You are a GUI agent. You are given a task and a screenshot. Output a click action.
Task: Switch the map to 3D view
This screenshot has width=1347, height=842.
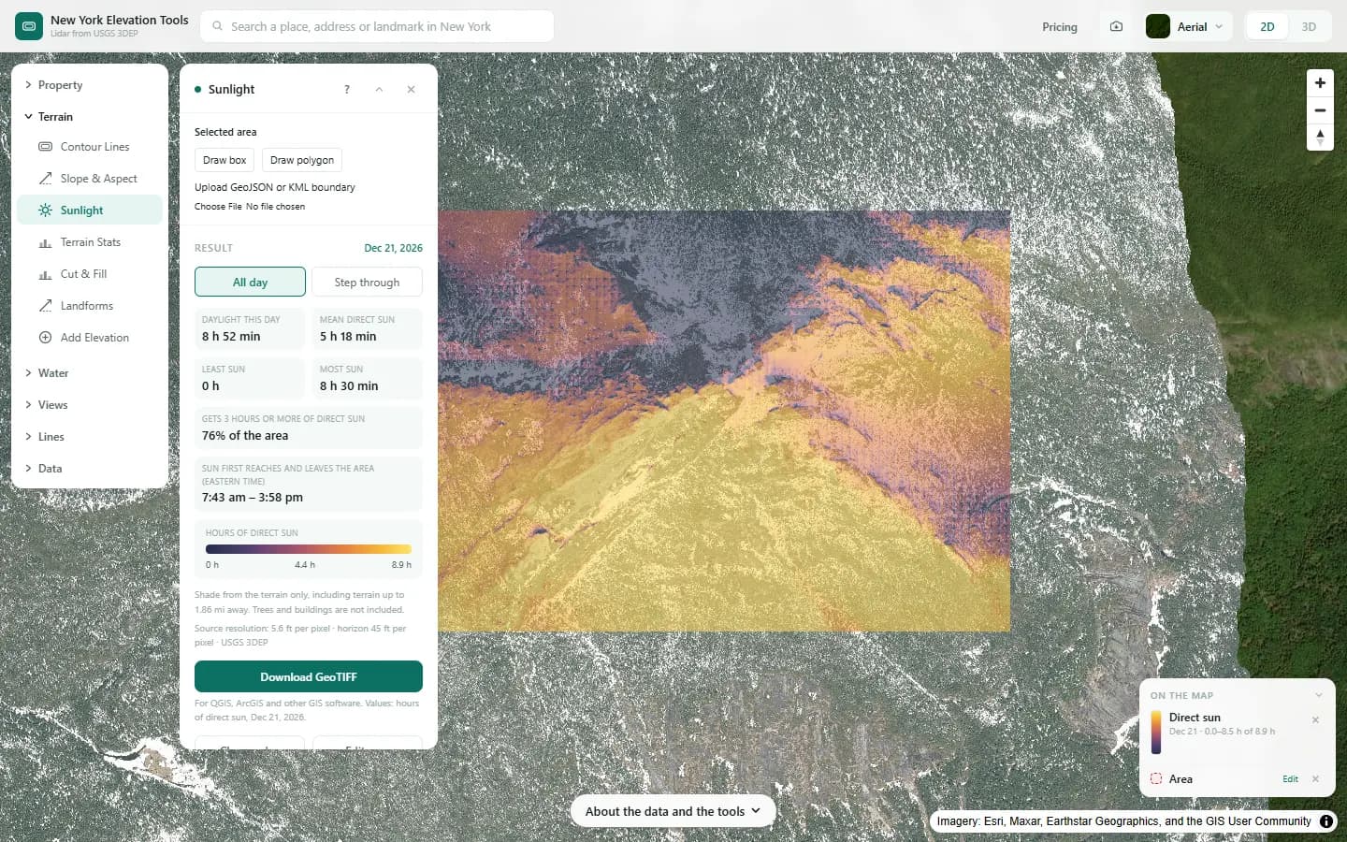point(1309,26)
